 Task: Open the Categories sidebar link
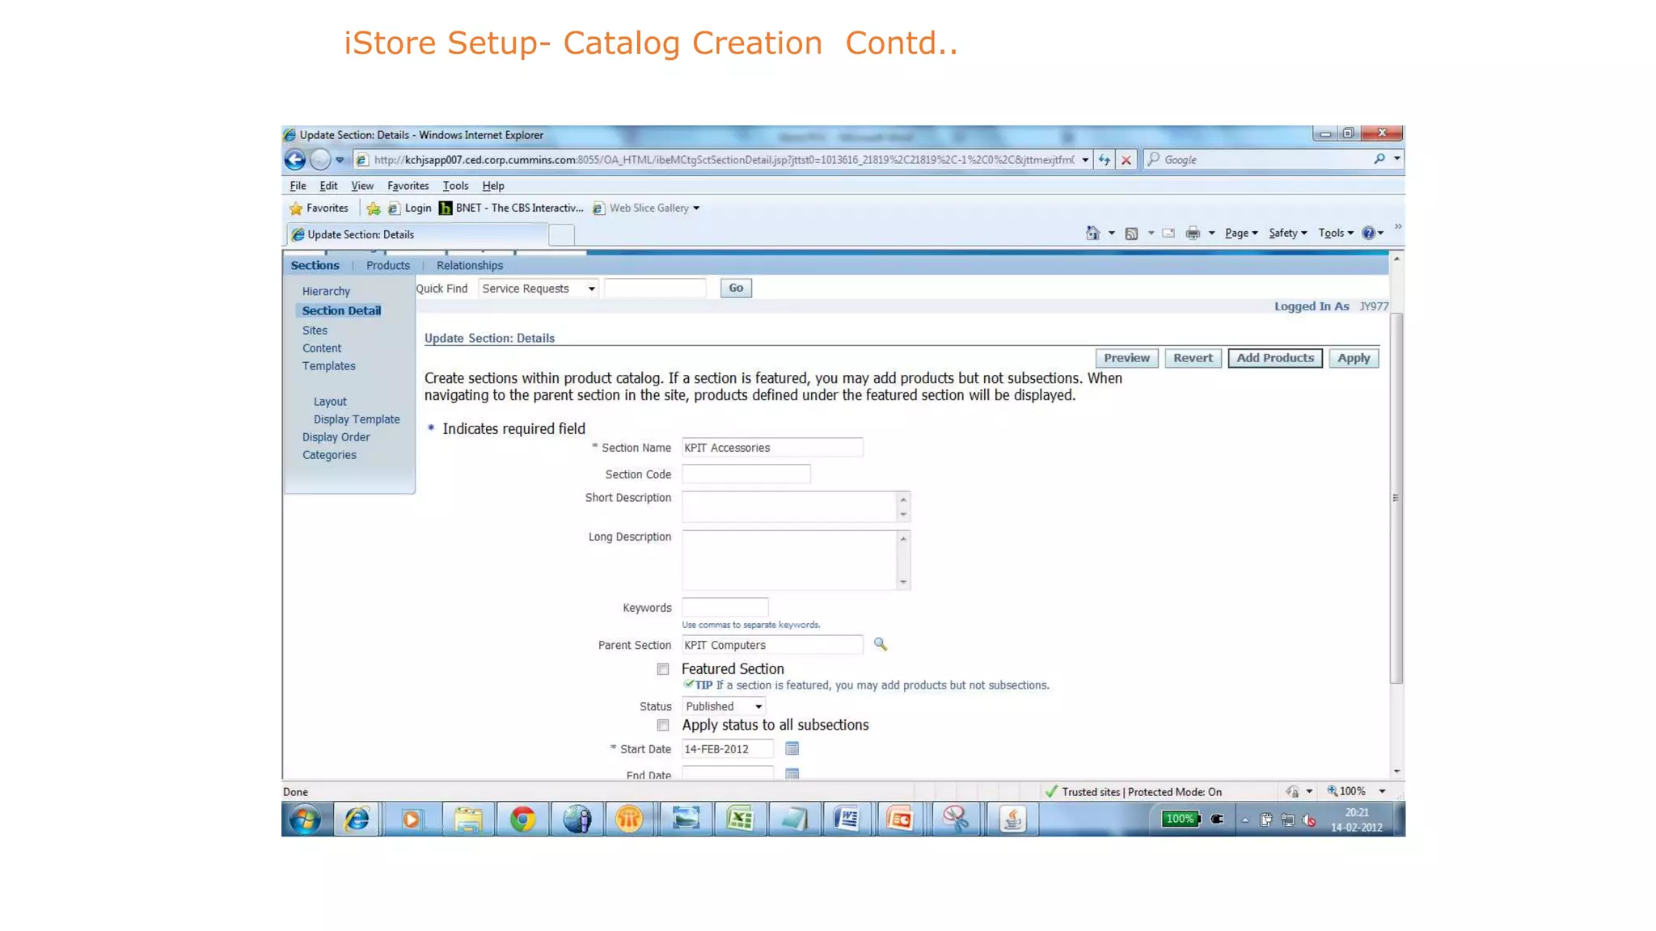coord(329,455)
